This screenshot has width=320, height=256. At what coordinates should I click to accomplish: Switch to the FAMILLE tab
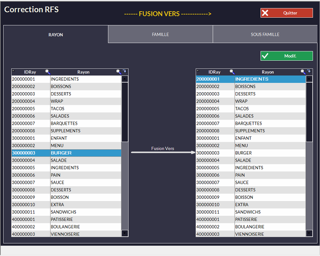(x=160, y=35)
